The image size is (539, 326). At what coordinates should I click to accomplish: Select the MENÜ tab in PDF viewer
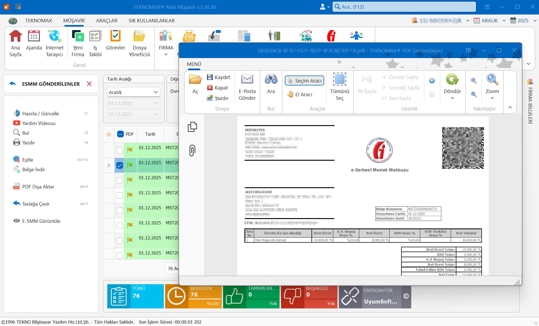194,64
